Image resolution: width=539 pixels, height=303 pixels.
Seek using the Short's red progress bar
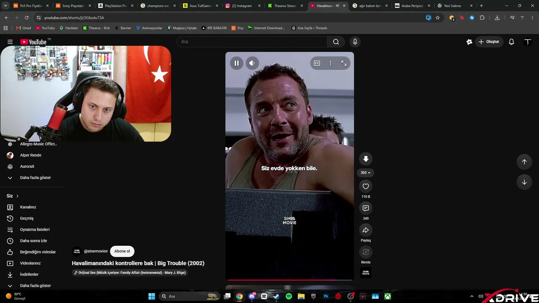point(290,279)
